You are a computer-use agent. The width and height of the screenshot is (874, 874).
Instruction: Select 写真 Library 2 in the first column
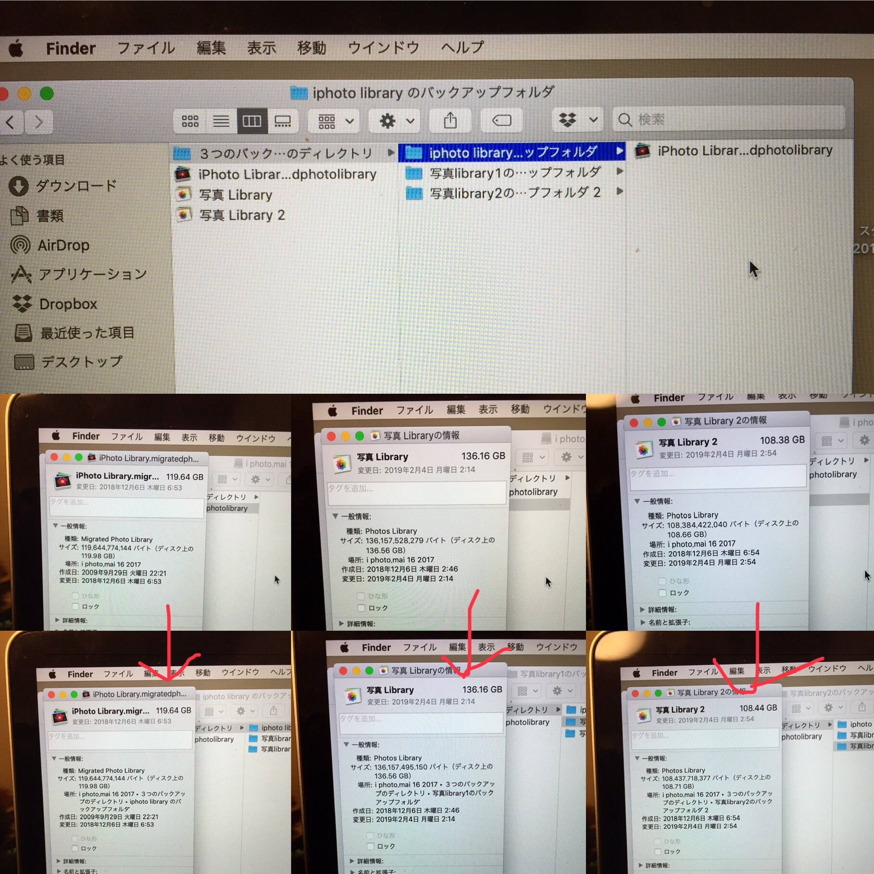tap(242, 215)
